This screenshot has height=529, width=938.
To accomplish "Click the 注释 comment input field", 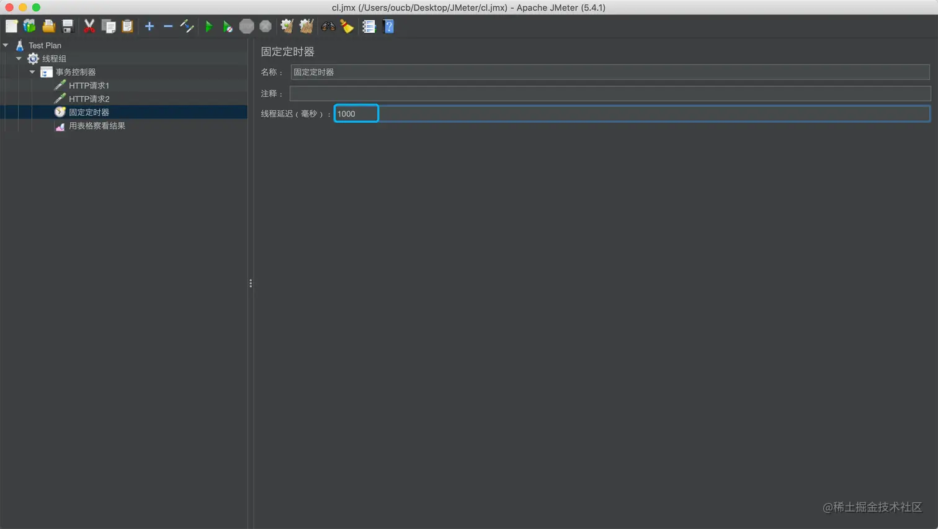I will [x=610, y=93].
